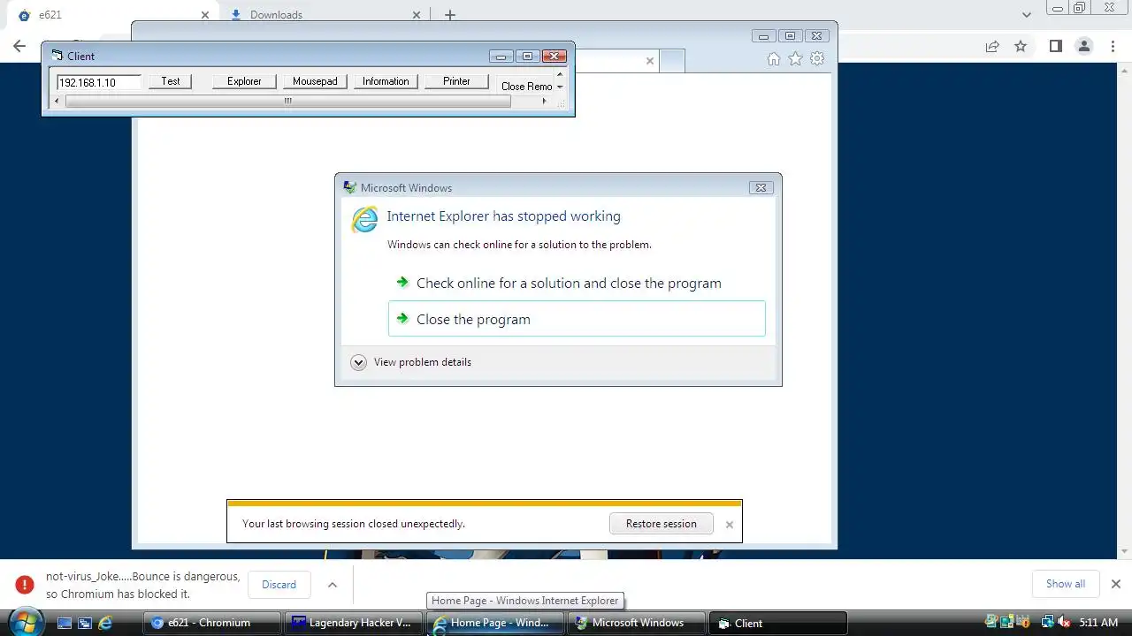Click the Chromium share page icon
This screenshot has width=1132, height=636.
(992, 46)
